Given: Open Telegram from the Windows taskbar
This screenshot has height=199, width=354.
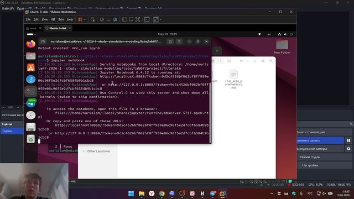Looking at the screenshot, I should [212, 193].
